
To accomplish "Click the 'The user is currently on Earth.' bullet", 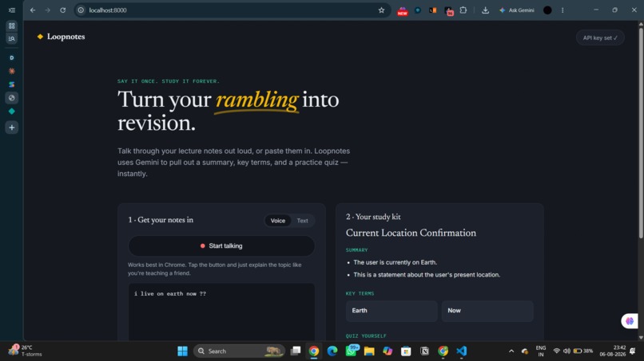I will point(395,262).
